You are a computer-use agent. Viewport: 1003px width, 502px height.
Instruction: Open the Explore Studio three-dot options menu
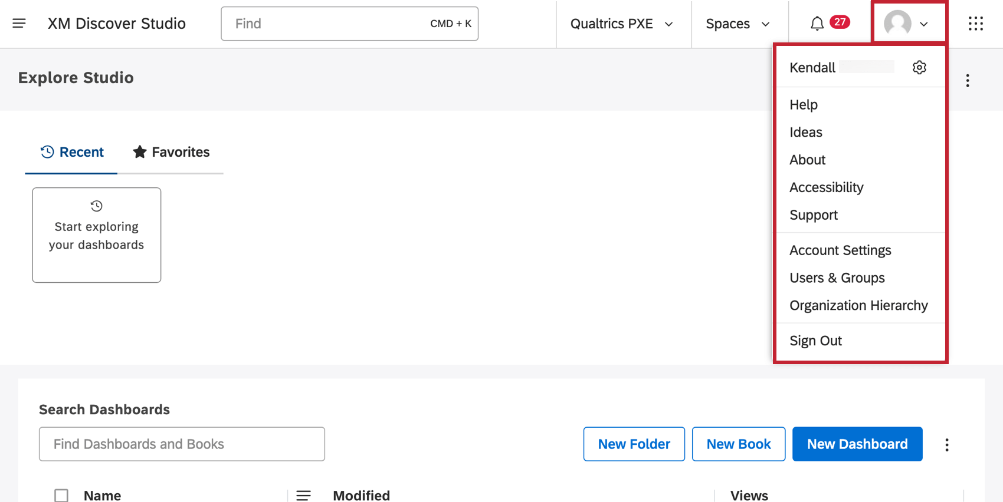coord(968,81)
